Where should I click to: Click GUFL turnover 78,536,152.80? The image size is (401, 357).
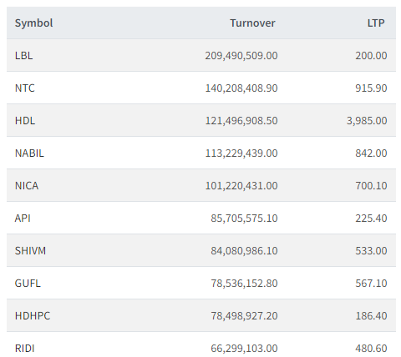[x=244, y=284]
